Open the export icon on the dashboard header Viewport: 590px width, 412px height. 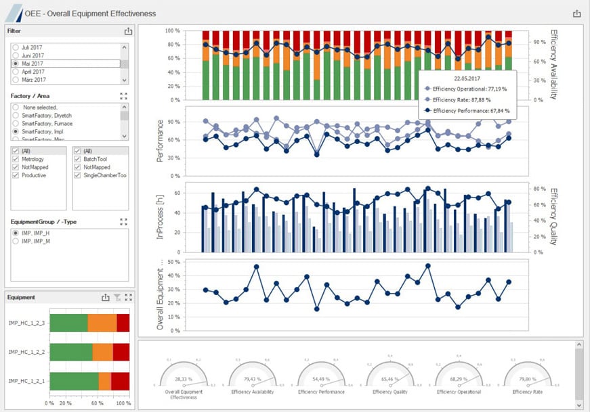pos(576,12)
